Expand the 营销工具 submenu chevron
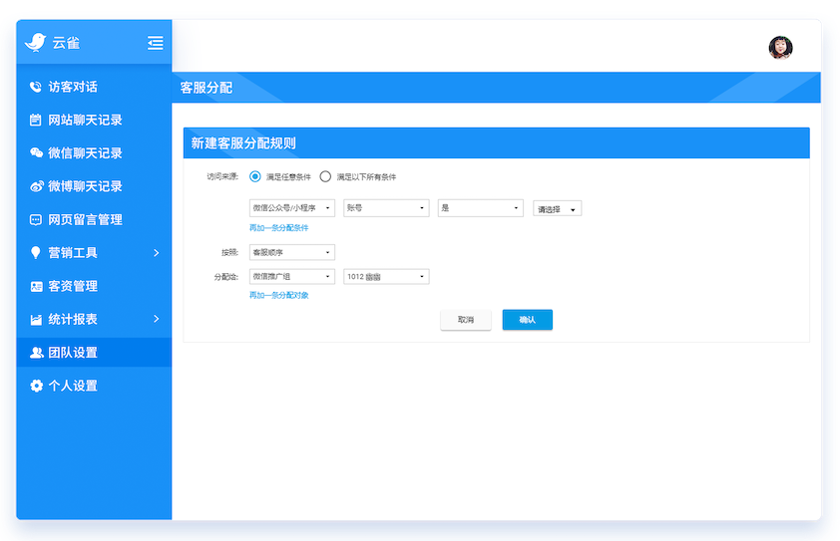Screen dimensions: 840x541 [156, 253]
